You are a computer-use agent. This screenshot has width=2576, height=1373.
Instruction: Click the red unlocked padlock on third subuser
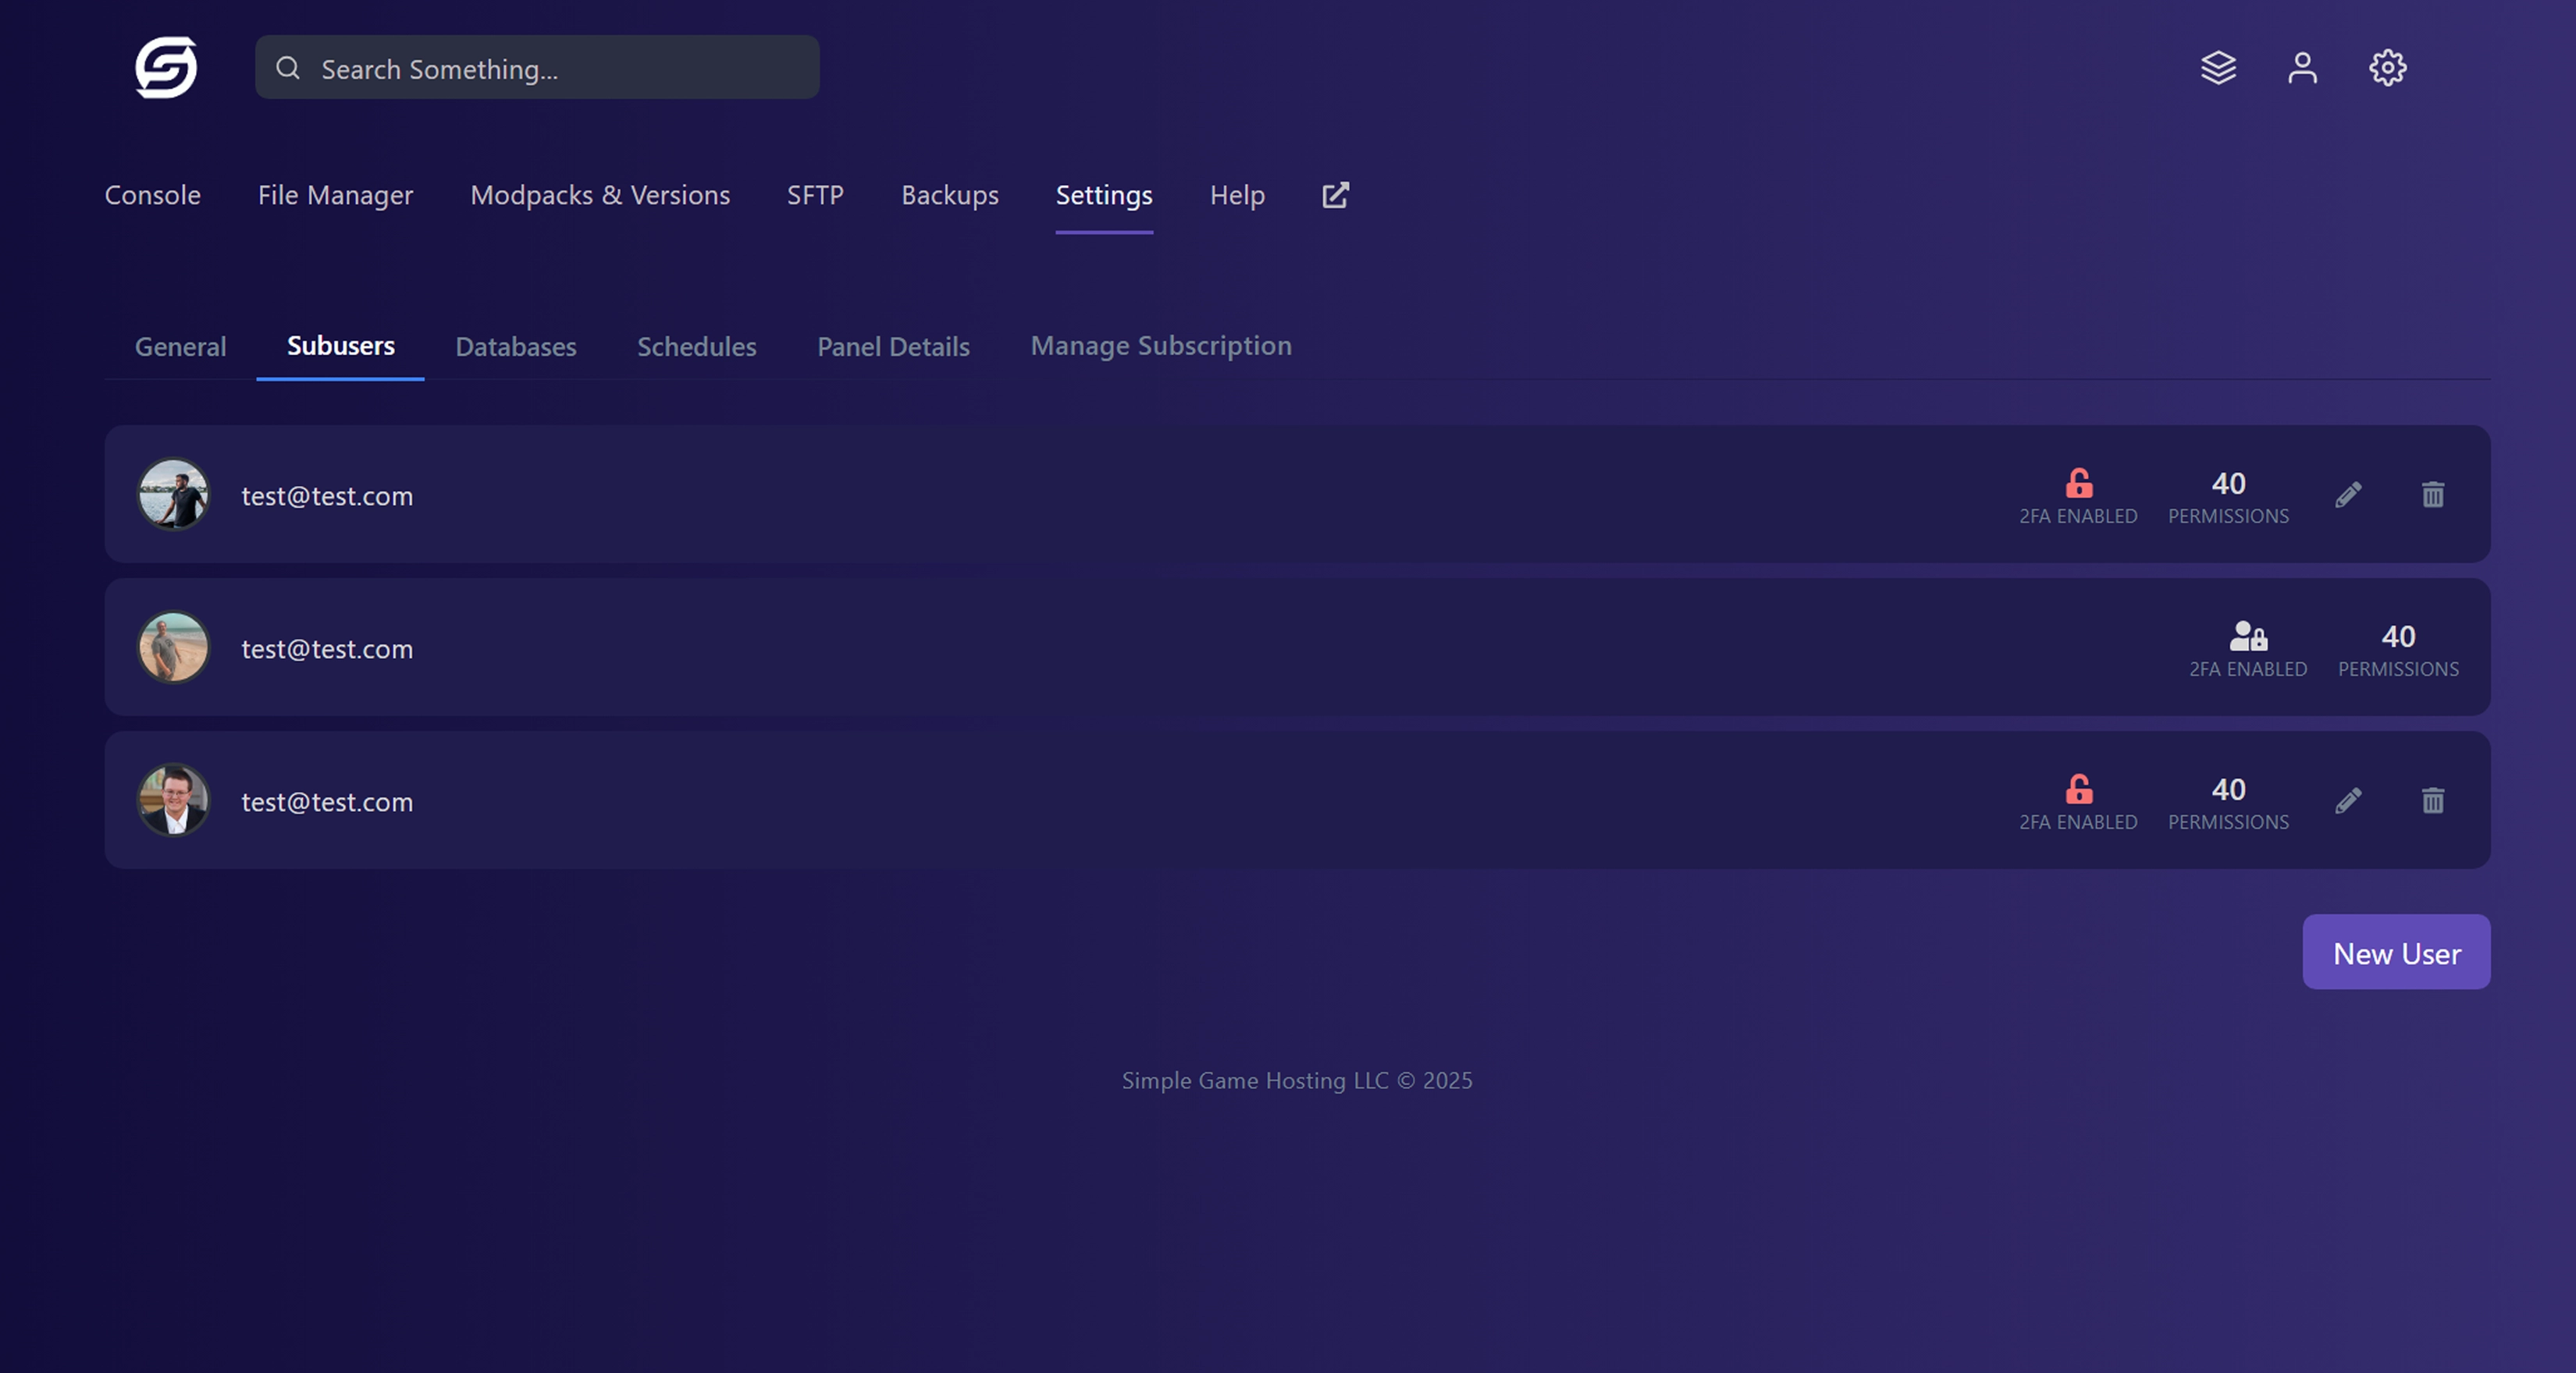[x=2079, y=789]
